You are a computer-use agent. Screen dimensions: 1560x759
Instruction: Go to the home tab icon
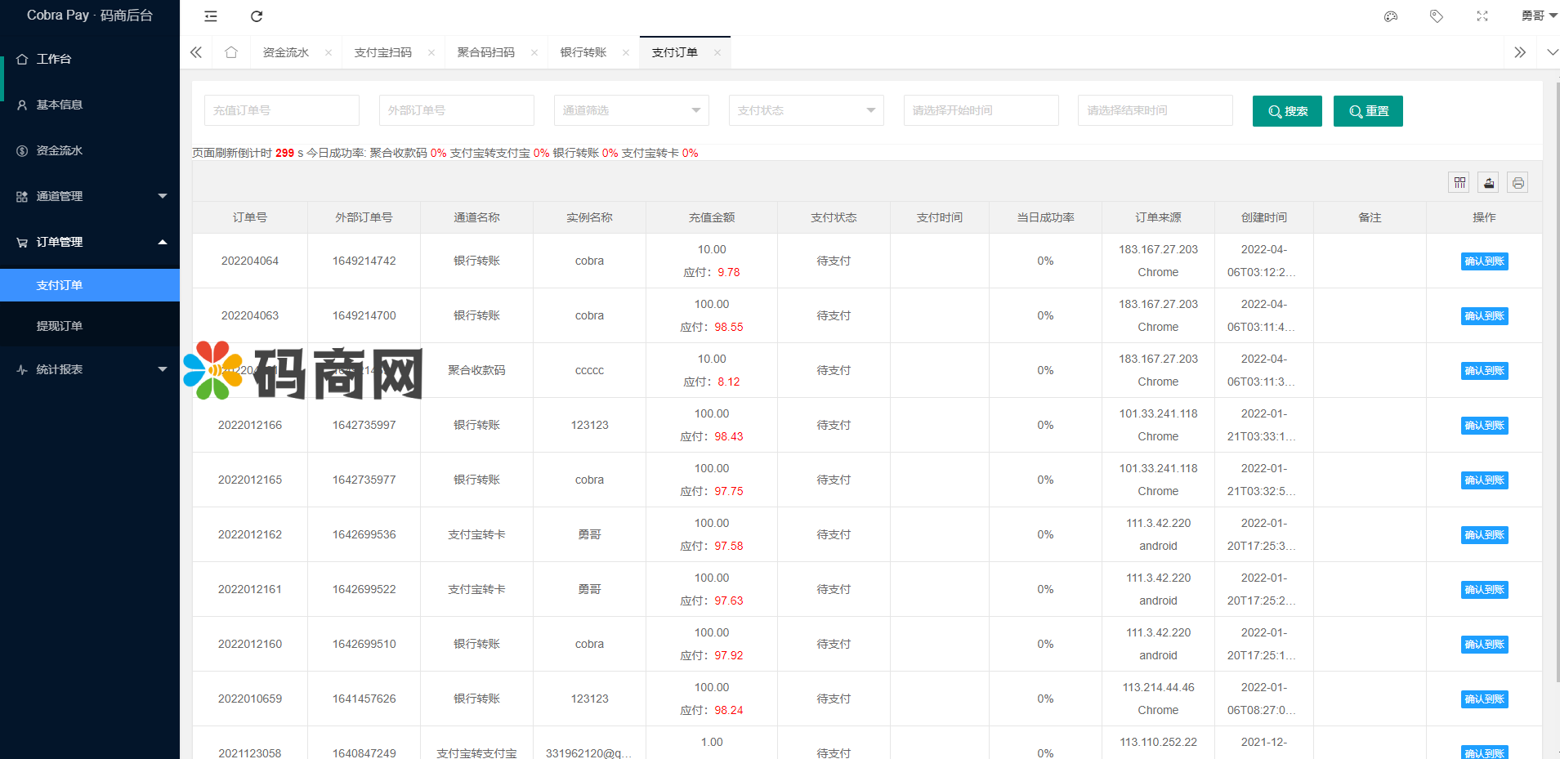coord(231,52)
